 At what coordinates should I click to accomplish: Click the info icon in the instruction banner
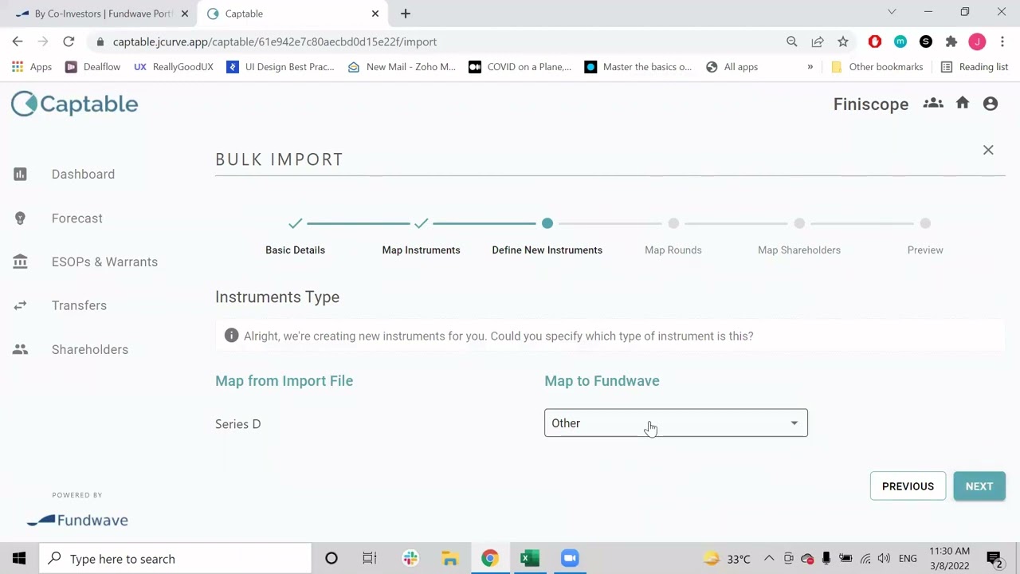click(x=231, y=336)
